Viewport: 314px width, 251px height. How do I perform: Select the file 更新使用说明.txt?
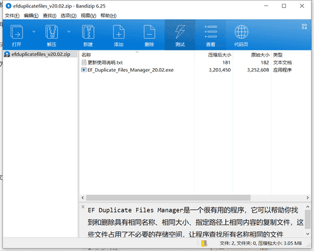click(105, 63)
